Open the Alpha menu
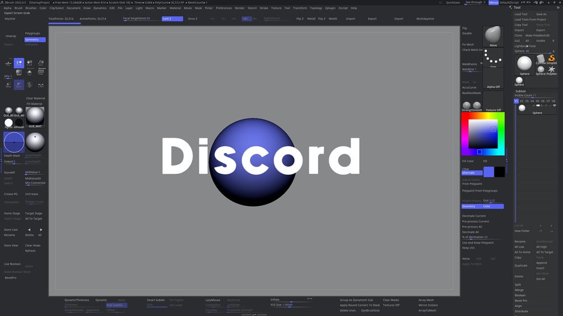 [x=7, y=8]
